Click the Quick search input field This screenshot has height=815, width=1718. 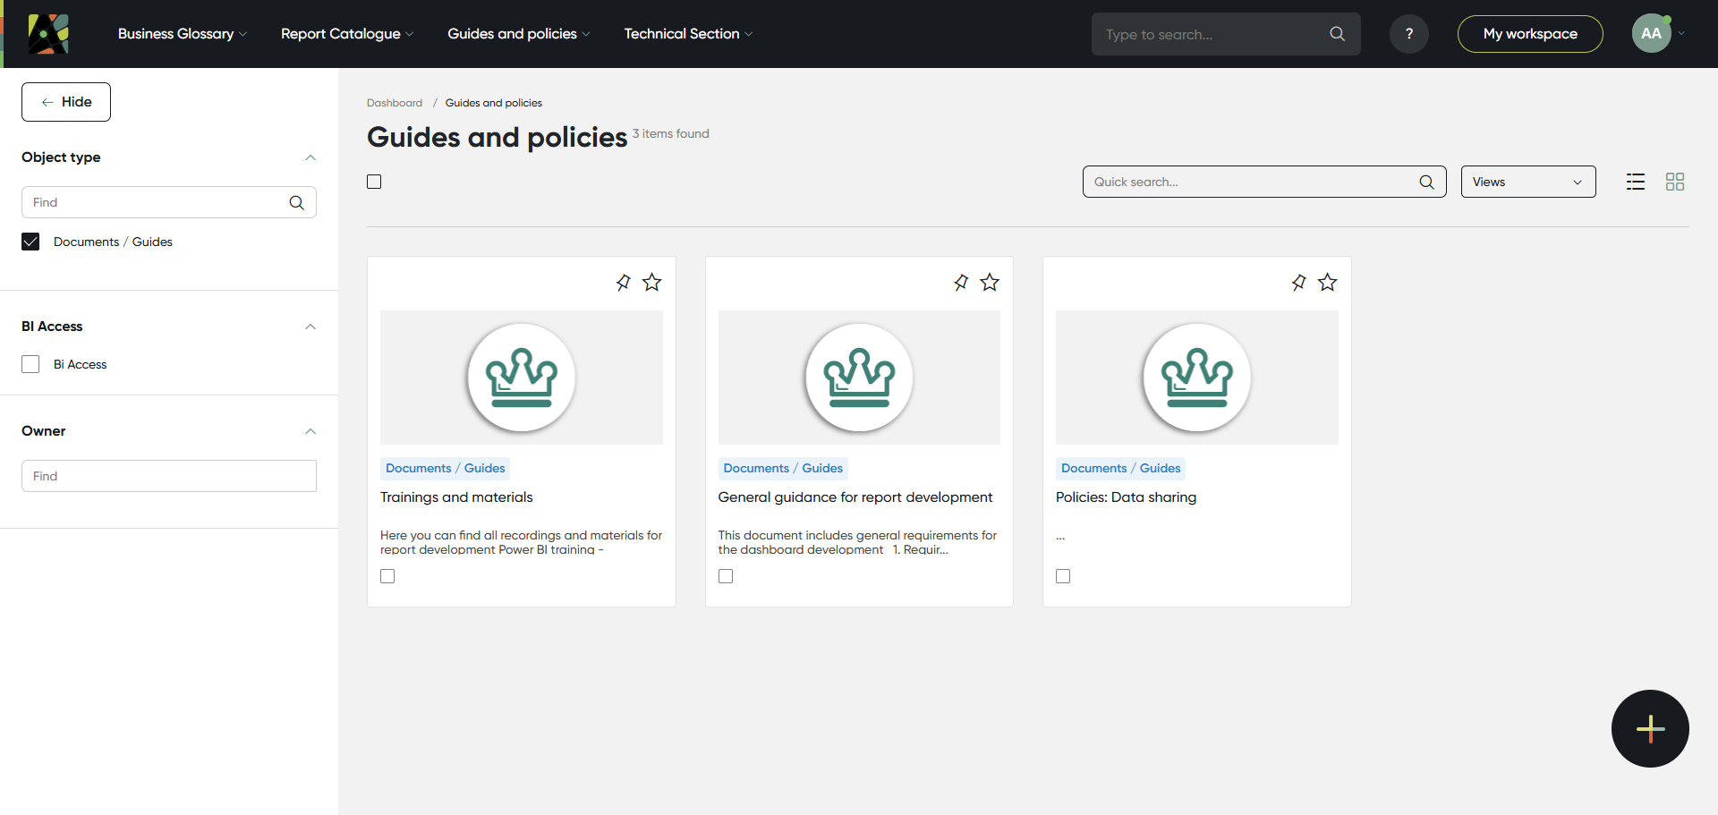[1251, 182]
